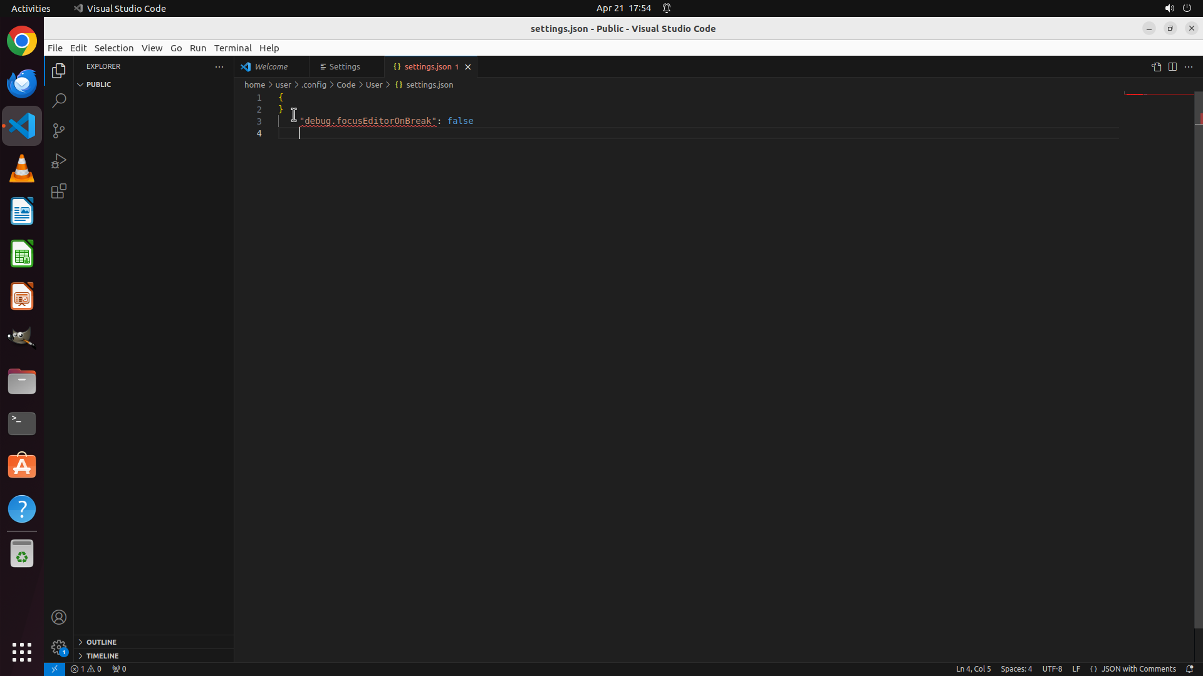This screenshot has width=1203, height=676.
Task: Click JSON with Comments language mode
Action: (1138, 668)
